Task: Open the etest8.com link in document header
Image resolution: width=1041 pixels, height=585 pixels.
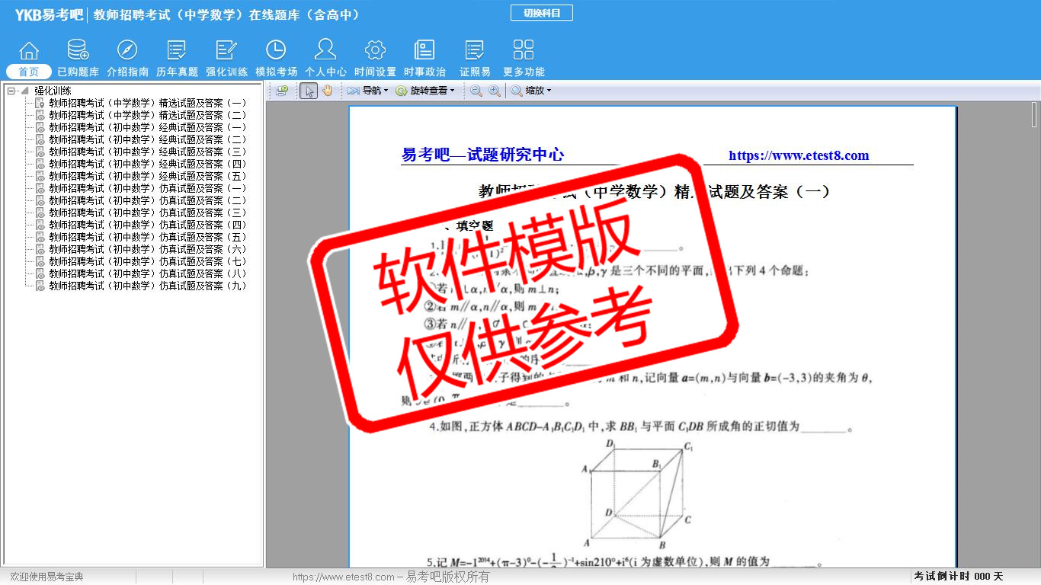Action: [799, 155]
